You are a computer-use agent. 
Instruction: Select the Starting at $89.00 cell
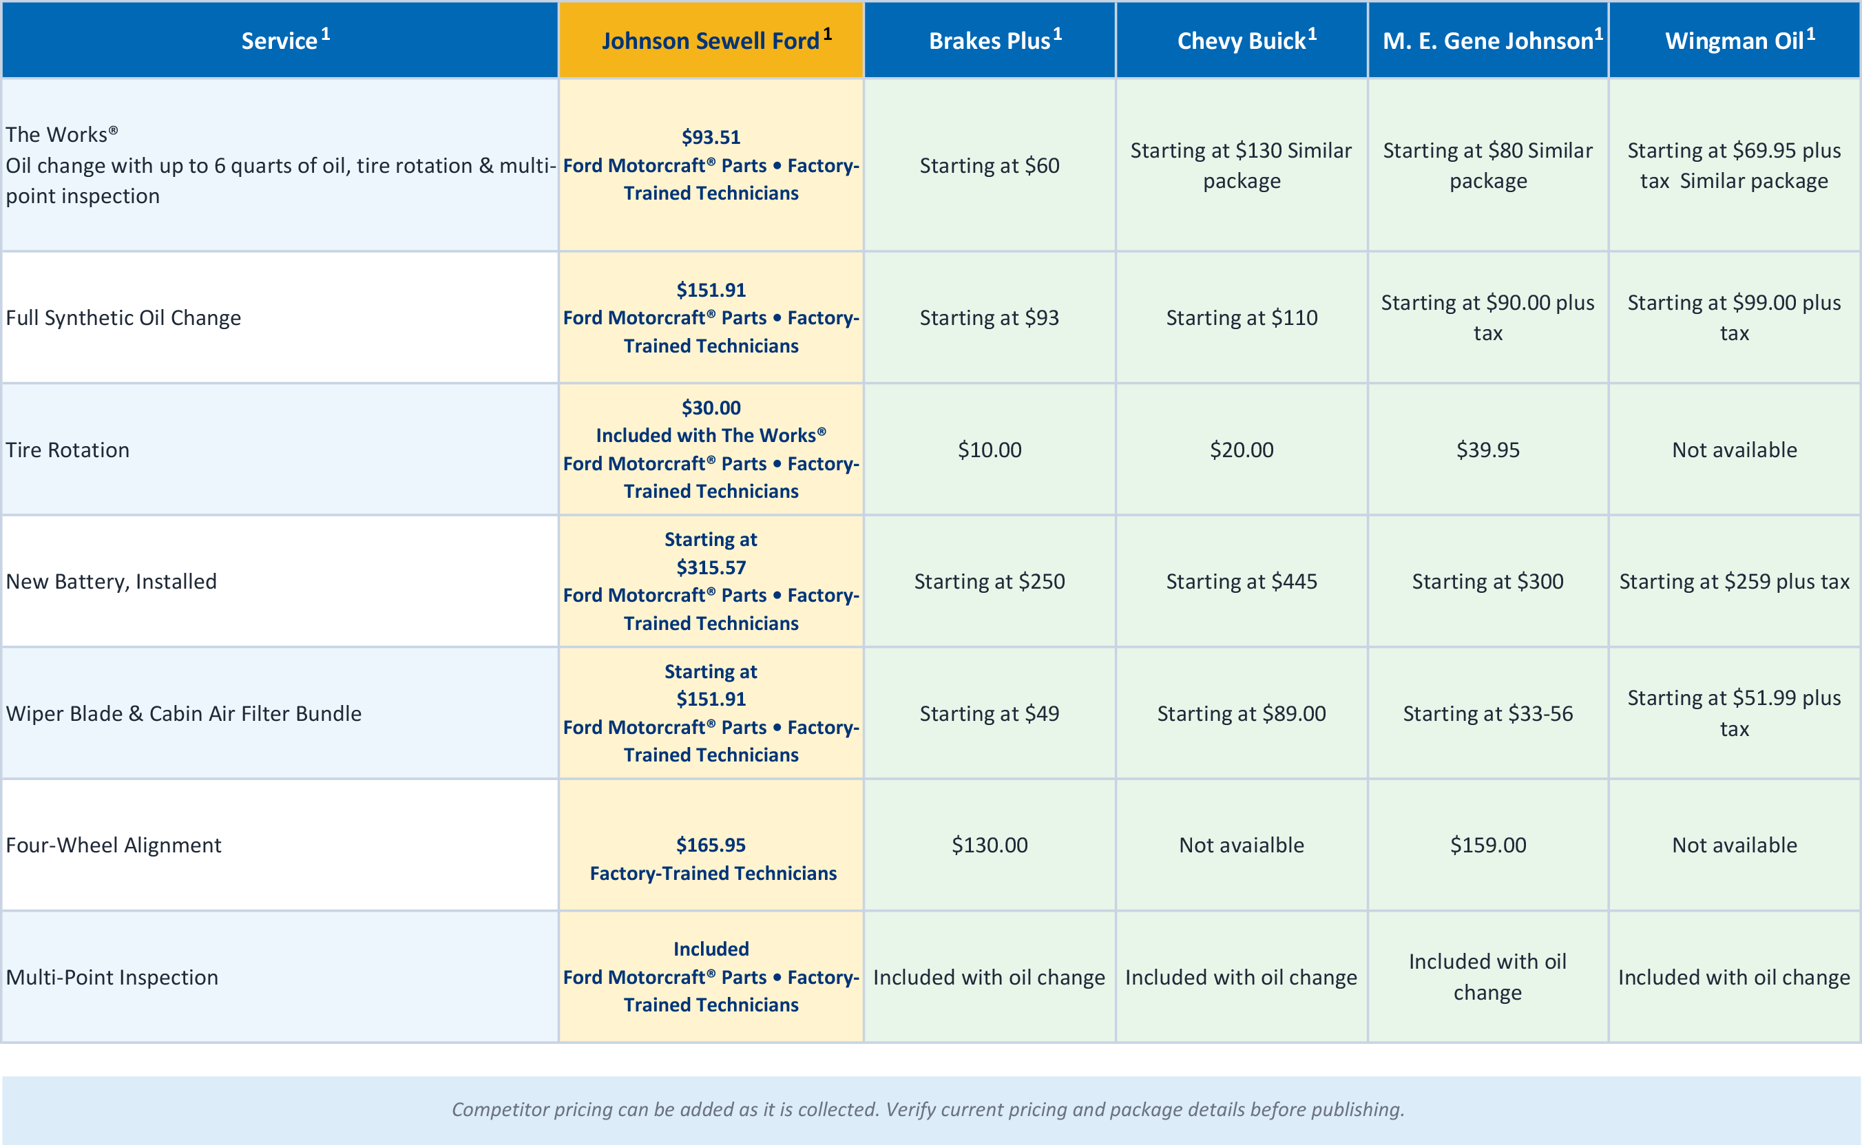(1242, 713)
